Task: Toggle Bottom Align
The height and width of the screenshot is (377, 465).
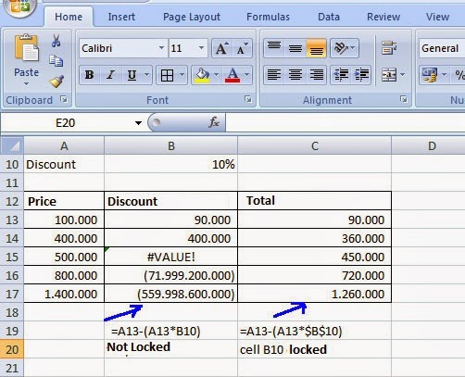Action: click(317, 47)
